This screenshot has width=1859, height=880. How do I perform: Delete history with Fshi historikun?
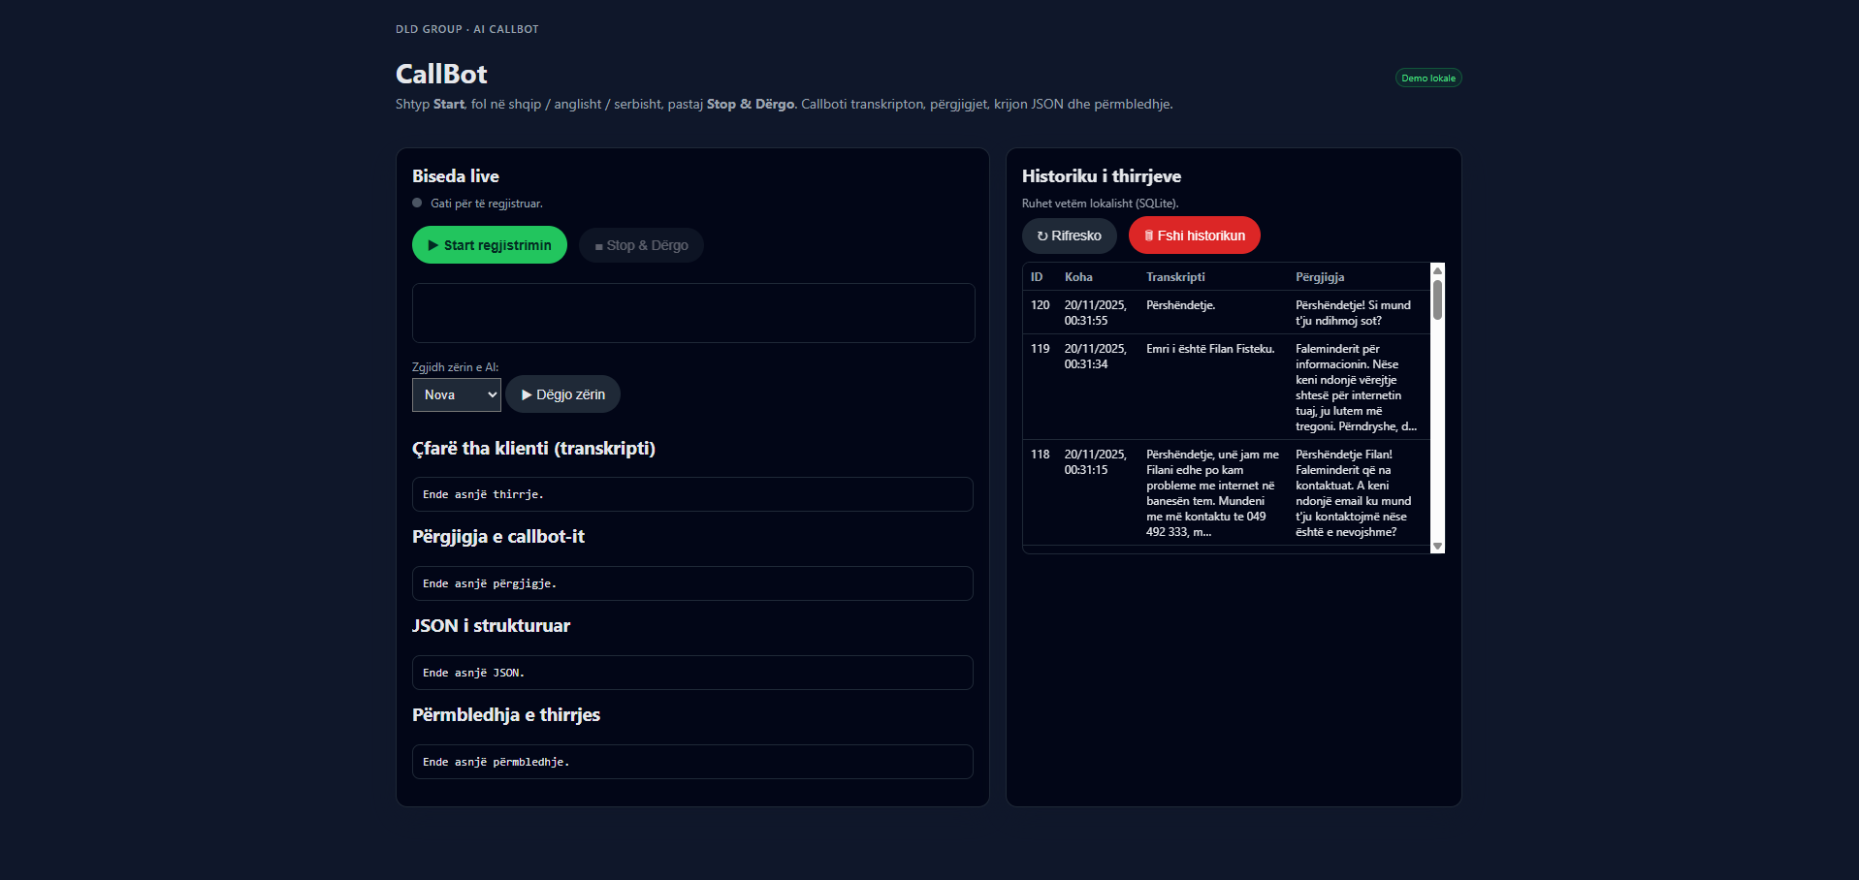tap(1194, 236)
